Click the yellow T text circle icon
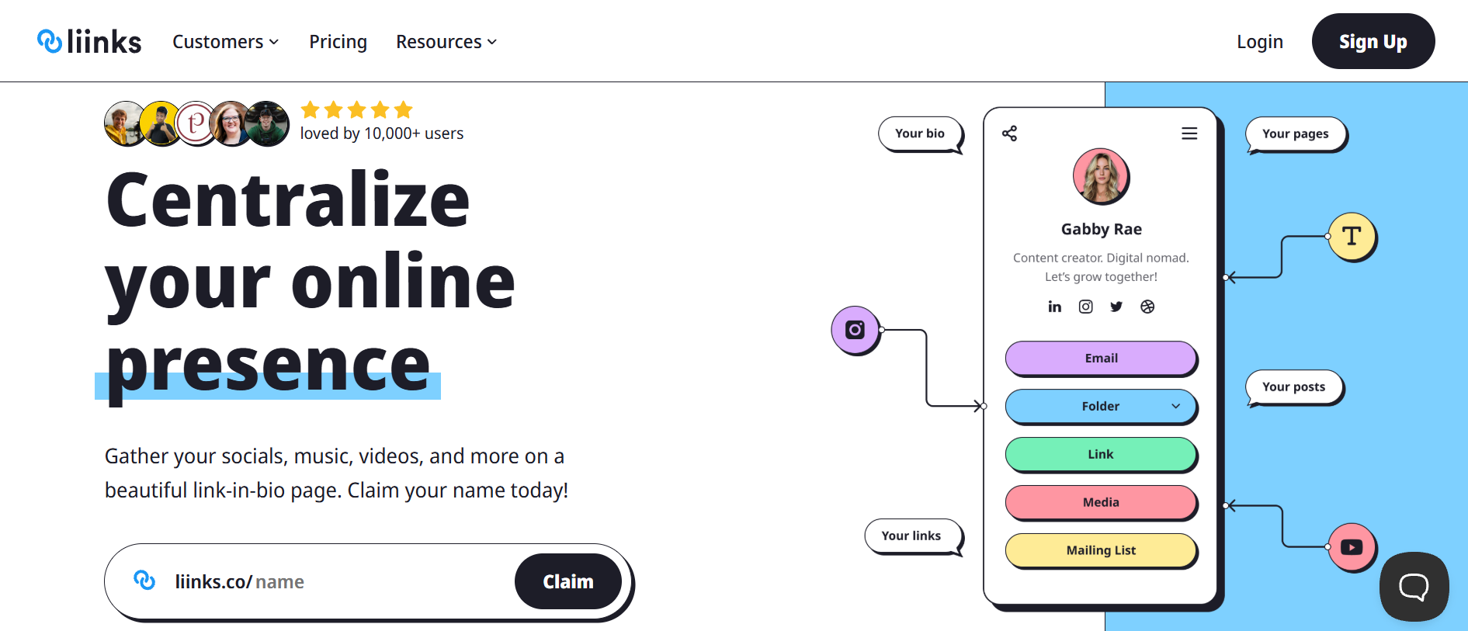Image resolution: width=1468 pixels, height=631 pixels. 1352,236
